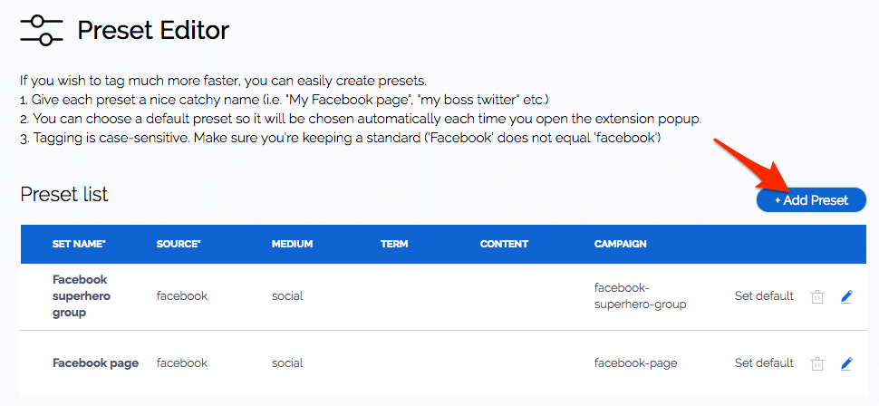Click the facebook-page campaign value

(635, 363)
